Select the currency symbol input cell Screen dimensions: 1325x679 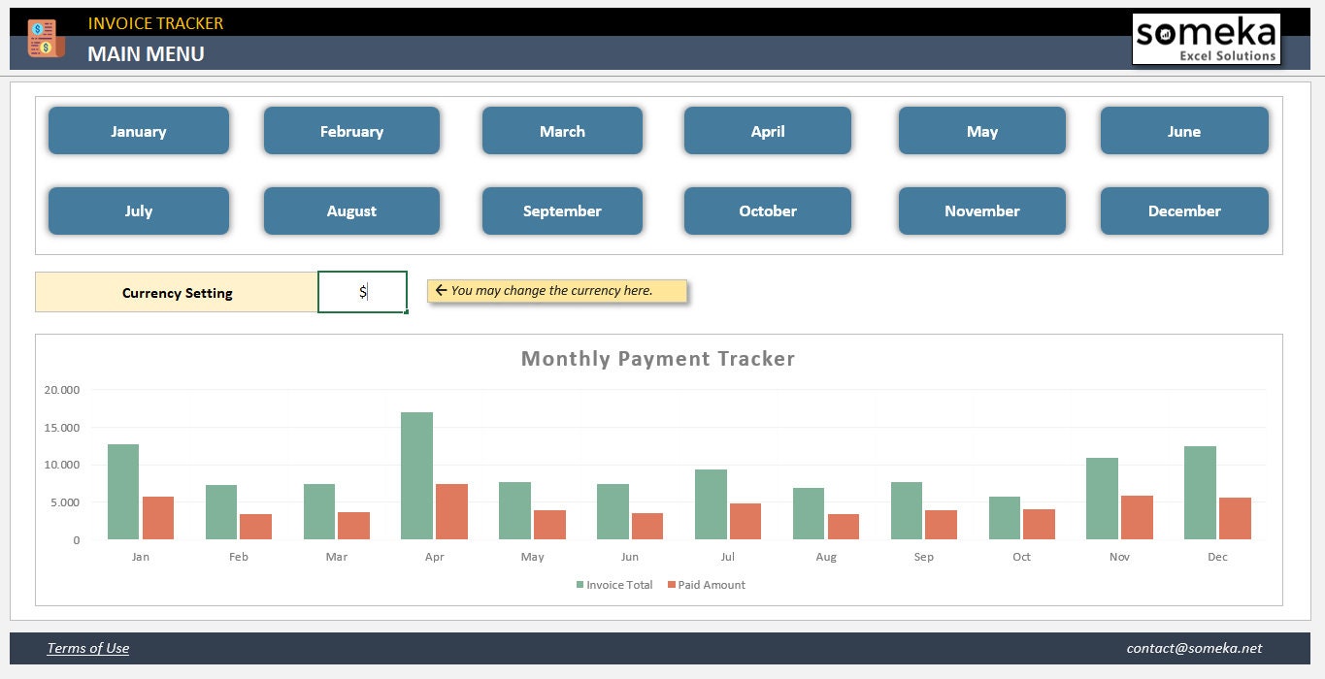362,292
